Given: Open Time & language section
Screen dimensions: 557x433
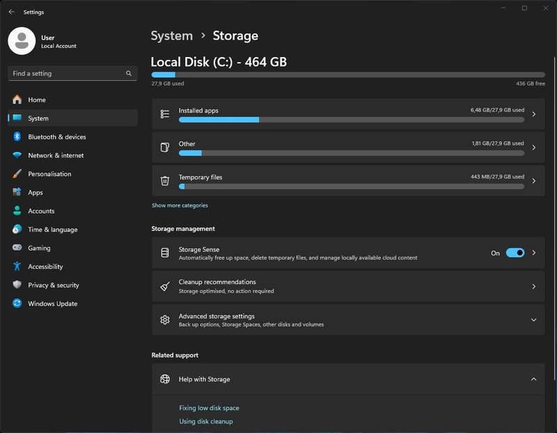Looking at the screenshot, I should point(72,229).
